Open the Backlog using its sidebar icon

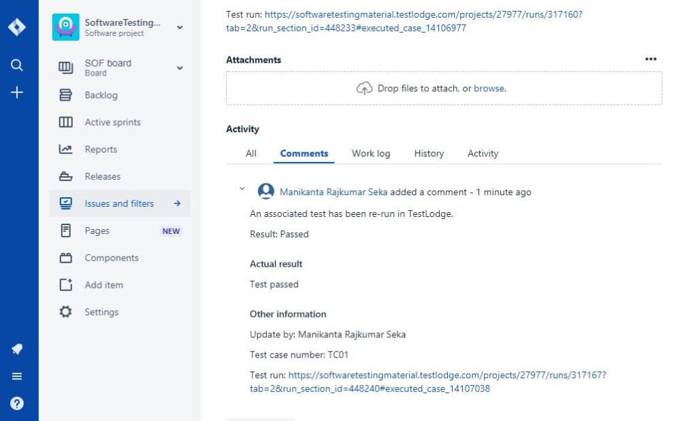pos(65,95)
